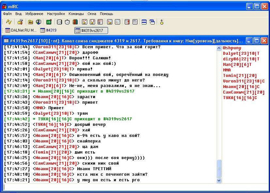Close the #4319vs2617 channel window
Screen dimensions: 270x193
[264, 41]
